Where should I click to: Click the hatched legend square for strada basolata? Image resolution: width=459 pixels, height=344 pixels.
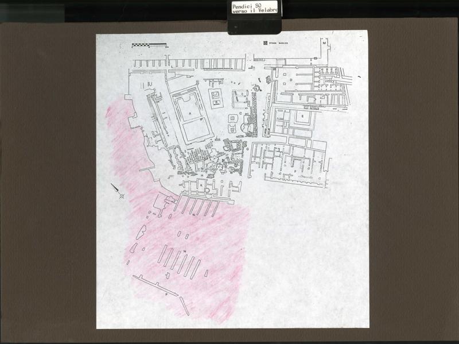pyautogui.click(x=265, y=43)
